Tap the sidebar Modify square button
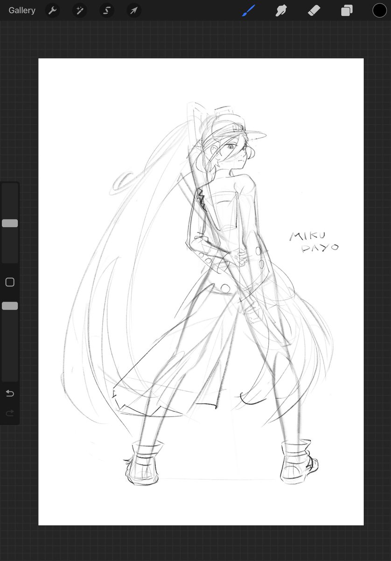Screen dimensions: 391x561 10,282
